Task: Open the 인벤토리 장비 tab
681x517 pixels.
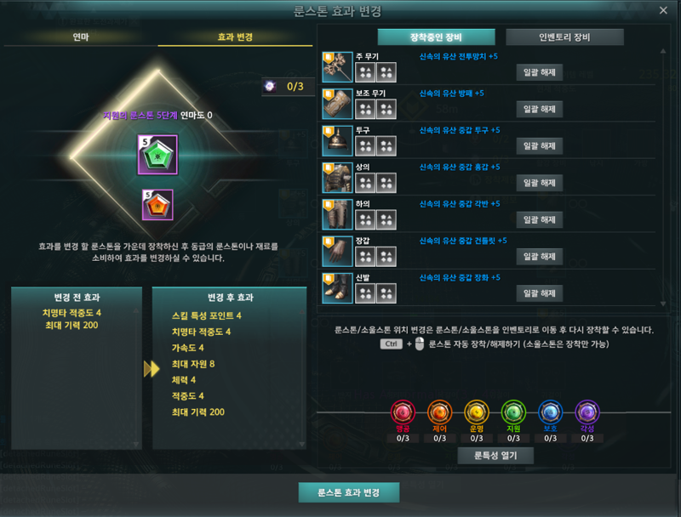Action: pos(564,37)
